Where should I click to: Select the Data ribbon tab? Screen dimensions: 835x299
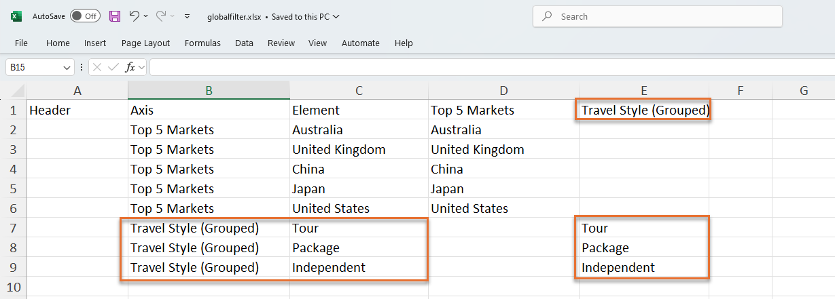coord(244,43)
